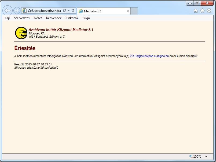Viewport: 216px width, 162px height.
Task: Open the Nézet menu
Action: tap(38, 18)
